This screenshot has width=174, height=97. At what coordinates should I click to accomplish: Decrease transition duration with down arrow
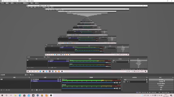[x=147, y=82]
